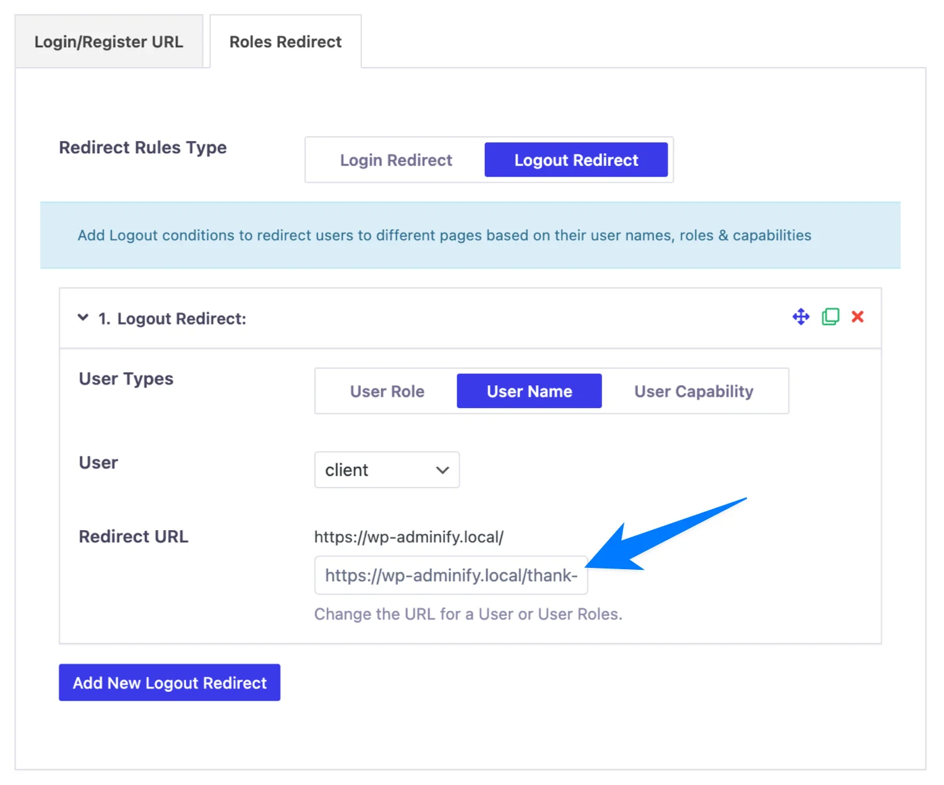
Task: Click the User Types row label
Action: pyautogui.click(x=125, y=378)
